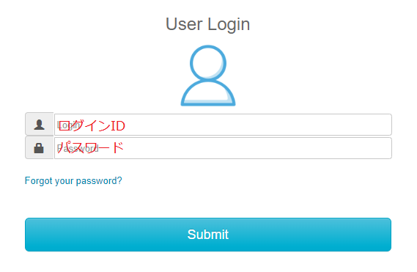The image size is (417, 272).
Task: Click the word User in page title
Action: (x=184, y=24)
